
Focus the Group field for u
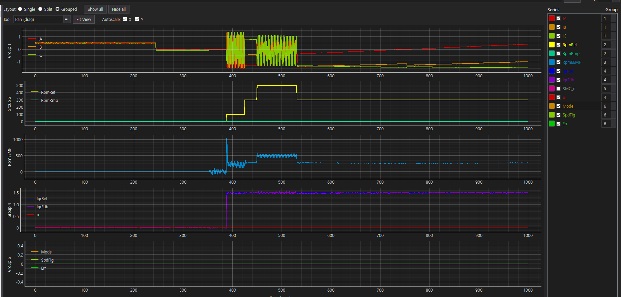[609, 97]
